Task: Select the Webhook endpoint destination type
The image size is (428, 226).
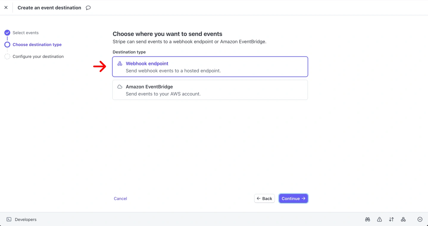Action: [x=210, y=67]
